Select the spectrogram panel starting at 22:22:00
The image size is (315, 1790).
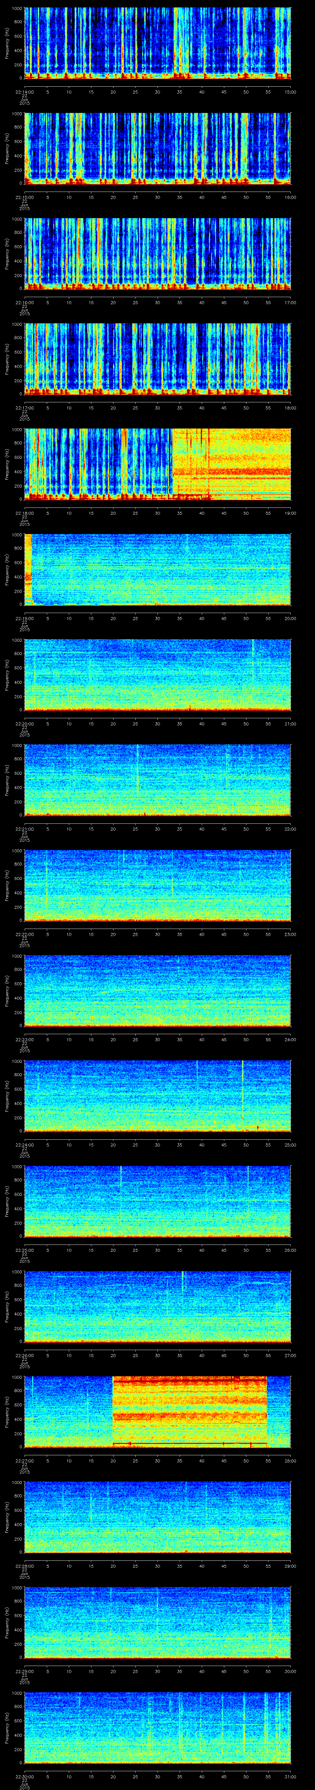pyautogui.click(x=158, y=885)
